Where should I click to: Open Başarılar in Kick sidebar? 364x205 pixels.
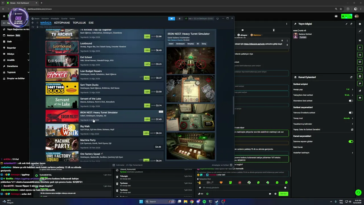[x=11, y=48]
